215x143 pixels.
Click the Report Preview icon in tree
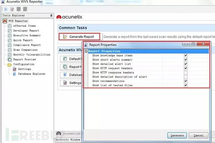[10, 60]
